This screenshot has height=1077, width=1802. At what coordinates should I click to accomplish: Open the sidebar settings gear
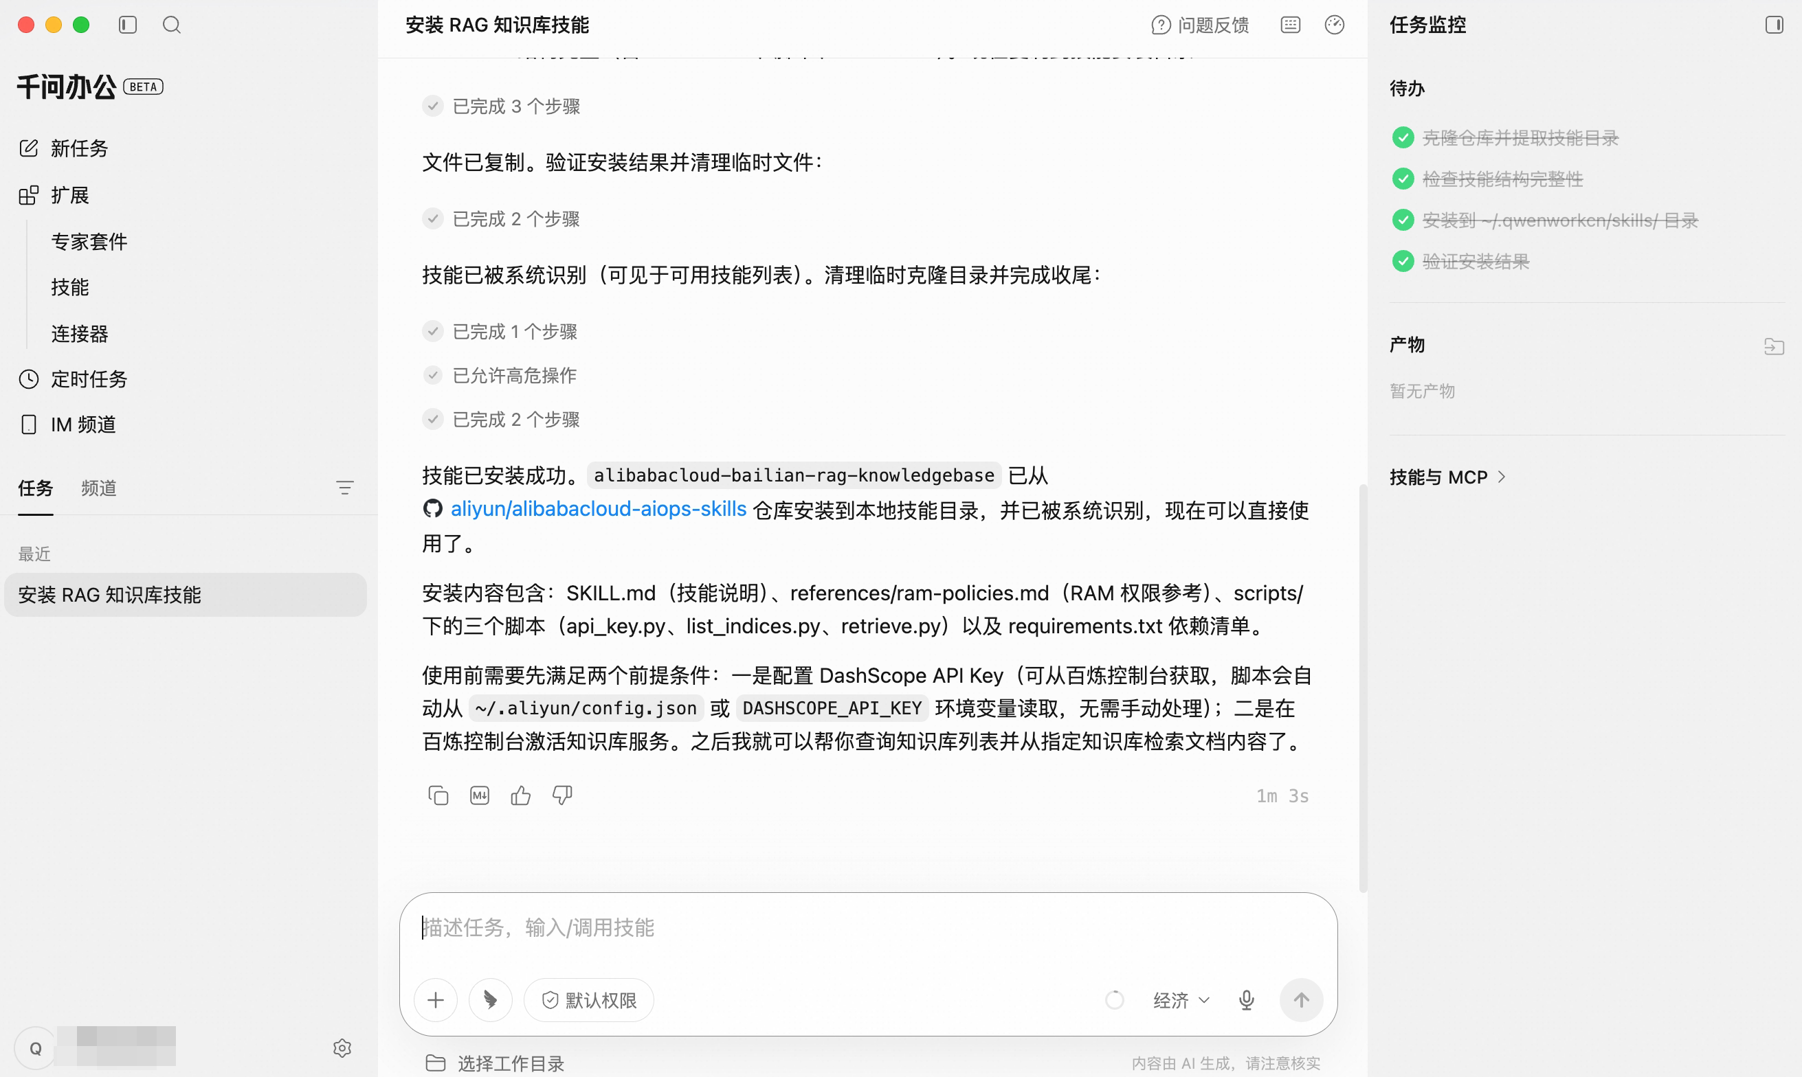[x=342, y=1048]
